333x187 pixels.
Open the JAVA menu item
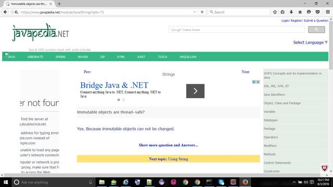[x=11, y=57]
